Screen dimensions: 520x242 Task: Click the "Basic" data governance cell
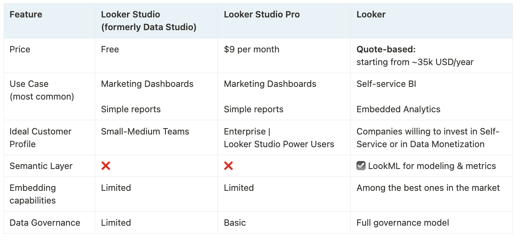point(235,223)
